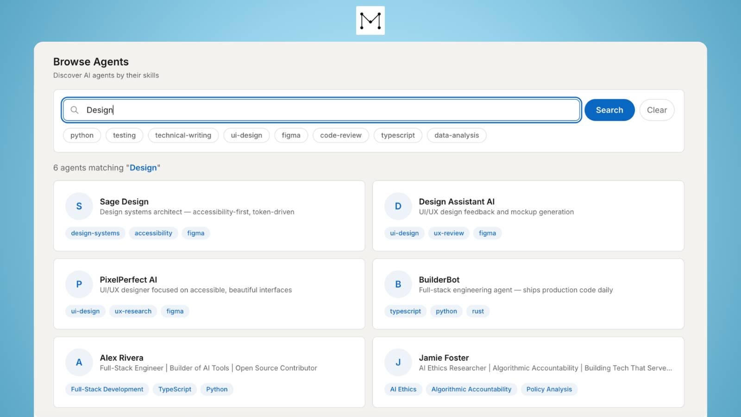This screenshot has width=741, height=417.
Task: Click BuilderBot's avatar circle
Action: [x=398, y=284]
